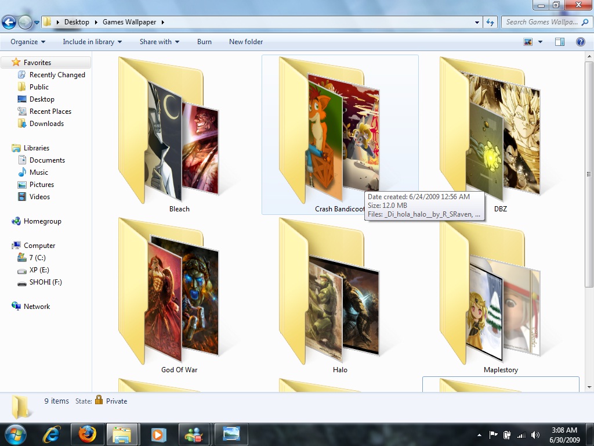The width and height of the screenshot is (594, 446).
Task: Open Windows Live Messenger from the taskbar
Action: [194, 434]
